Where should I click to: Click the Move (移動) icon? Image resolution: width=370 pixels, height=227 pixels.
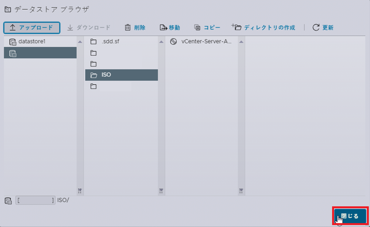click(x=163, y=28)
